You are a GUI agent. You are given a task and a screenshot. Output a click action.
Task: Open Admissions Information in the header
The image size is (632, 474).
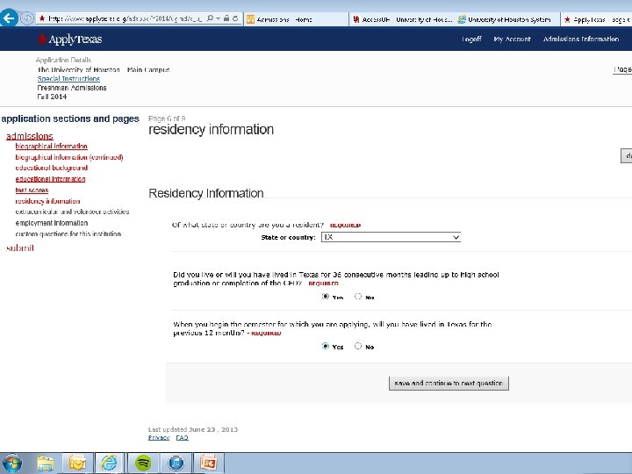(x=581, y=39)
